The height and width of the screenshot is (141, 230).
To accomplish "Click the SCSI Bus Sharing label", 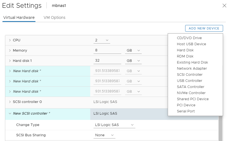I will 31,135.
